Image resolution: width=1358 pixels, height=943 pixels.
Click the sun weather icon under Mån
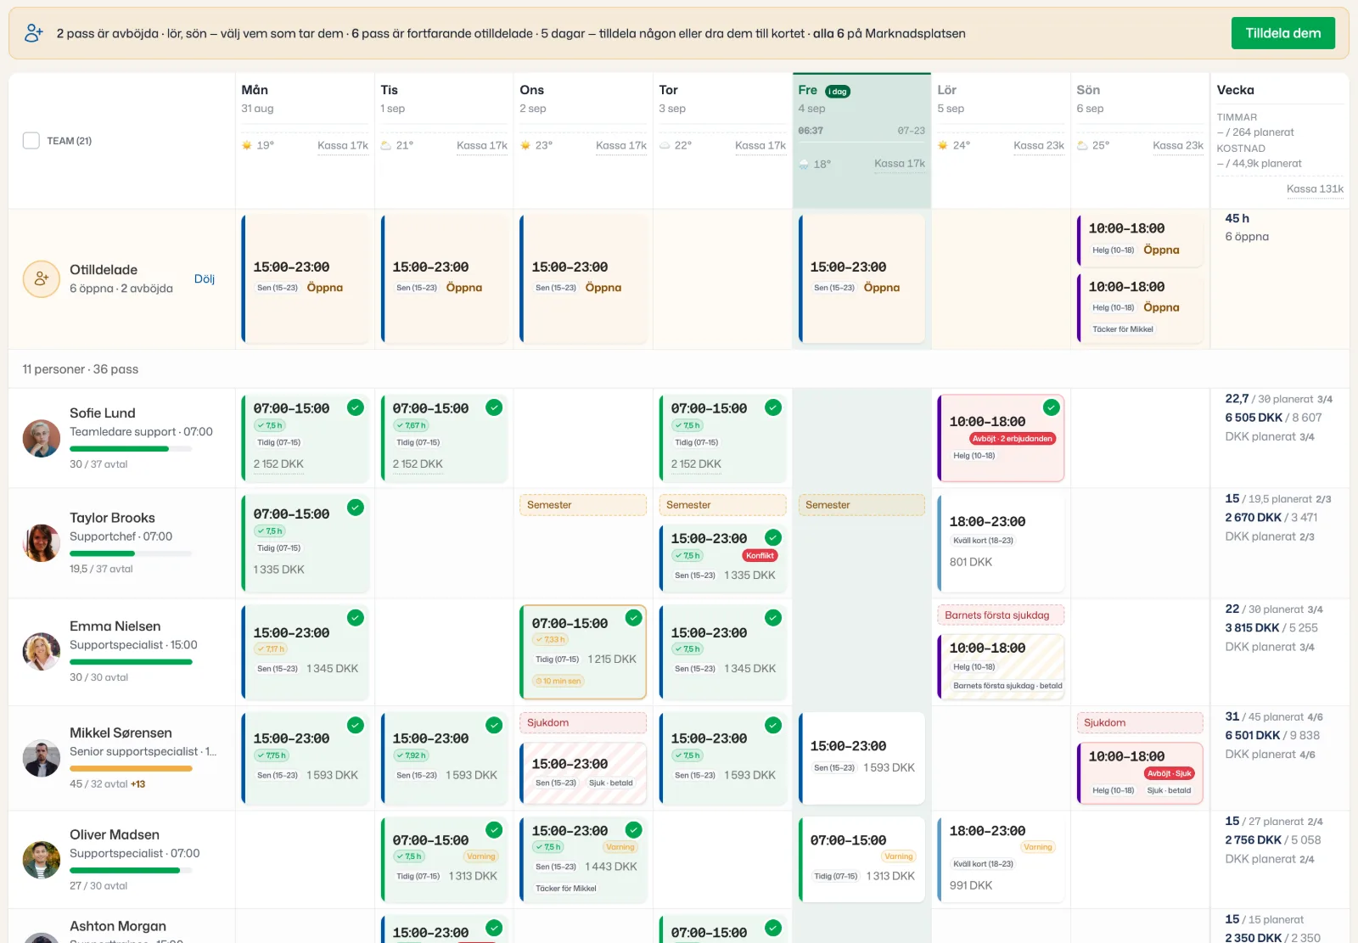click(247, 145)
